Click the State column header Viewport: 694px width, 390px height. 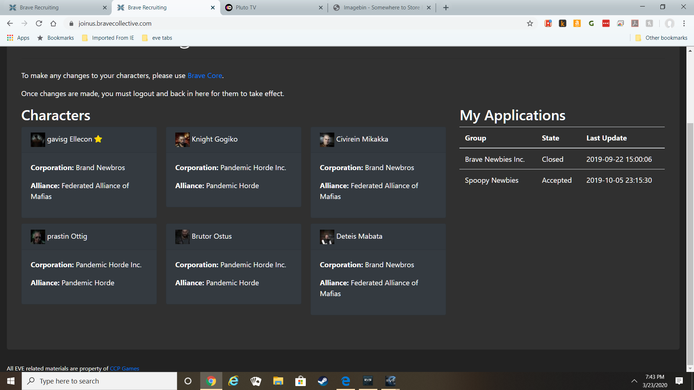550,138
